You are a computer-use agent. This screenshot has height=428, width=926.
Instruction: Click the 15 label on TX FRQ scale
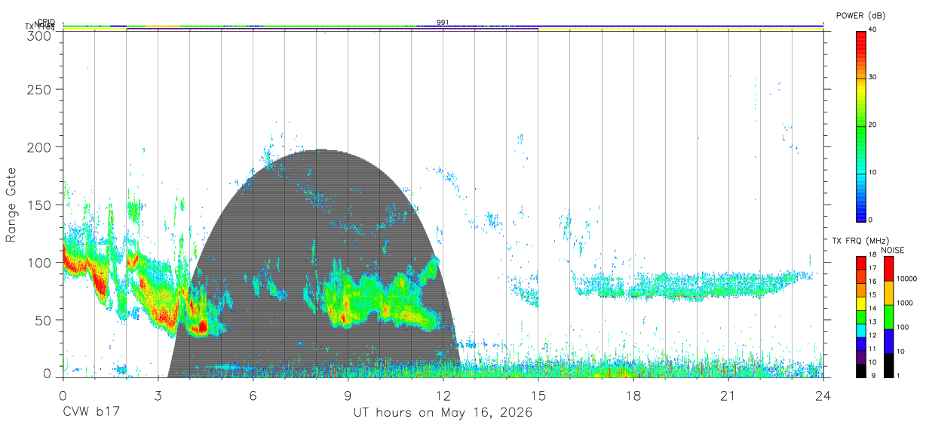click(874, 294)
